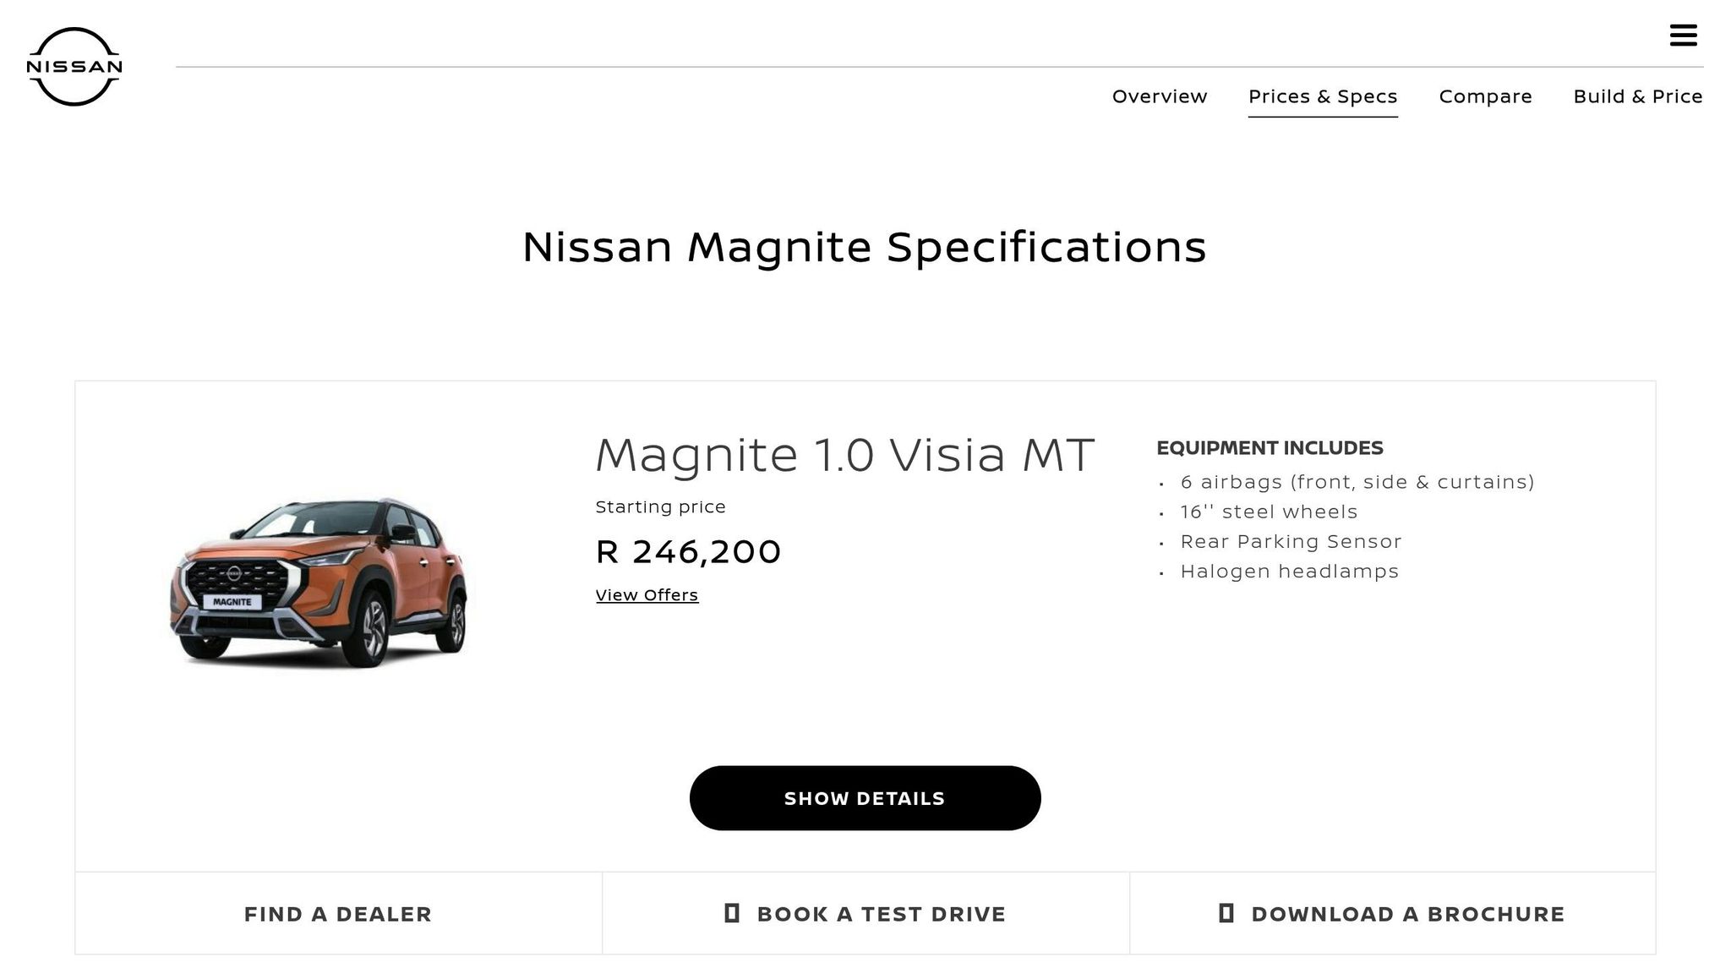
Task: Open the hamburger navigation menu
Action: (1685, 36)
